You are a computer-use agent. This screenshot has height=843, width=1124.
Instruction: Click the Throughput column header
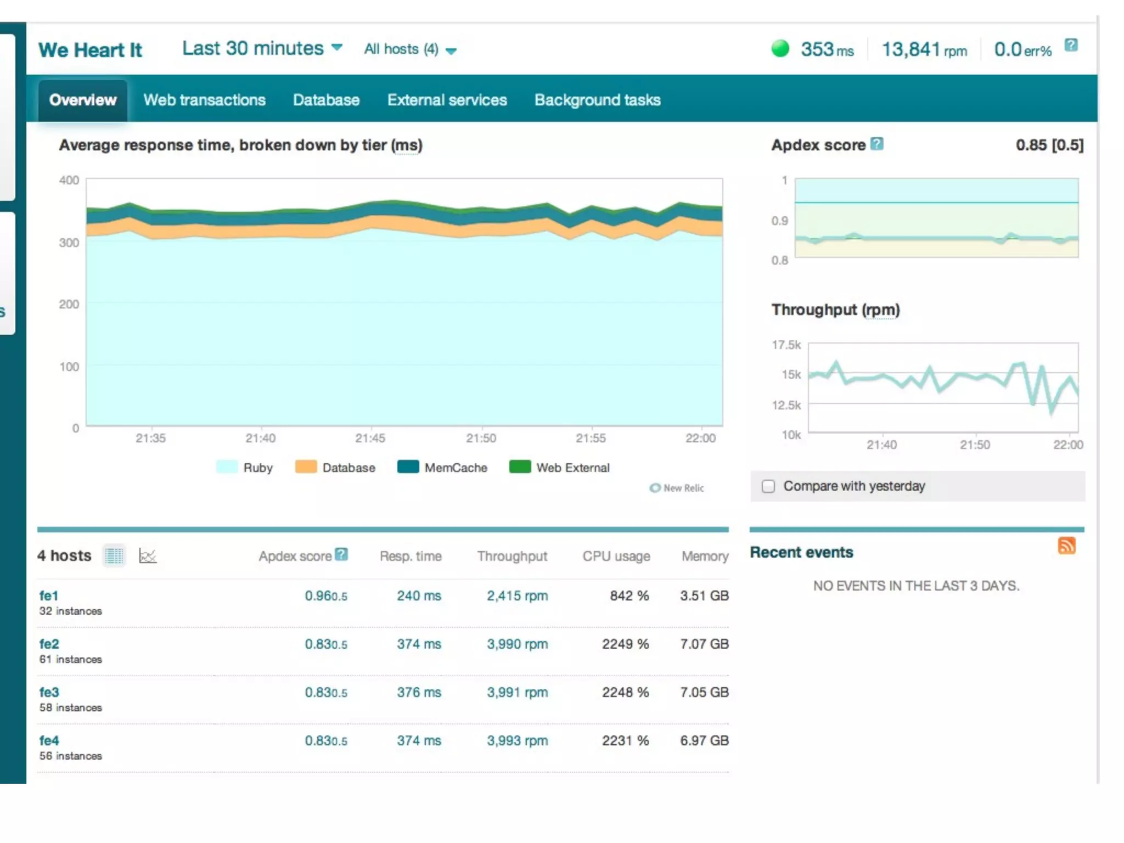[x=512, y=556]
